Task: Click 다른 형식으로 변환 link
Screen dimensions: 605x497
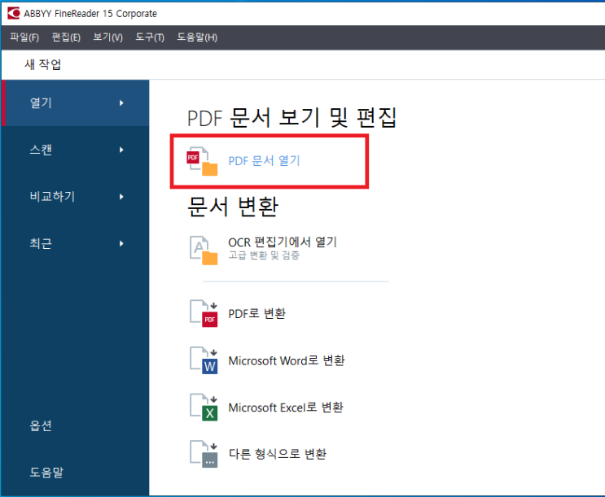Action: pyautogui.click(x=278, y=454)
